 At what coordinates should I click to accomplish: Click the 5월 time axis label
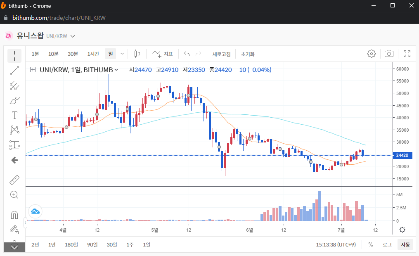pos(155,230)
